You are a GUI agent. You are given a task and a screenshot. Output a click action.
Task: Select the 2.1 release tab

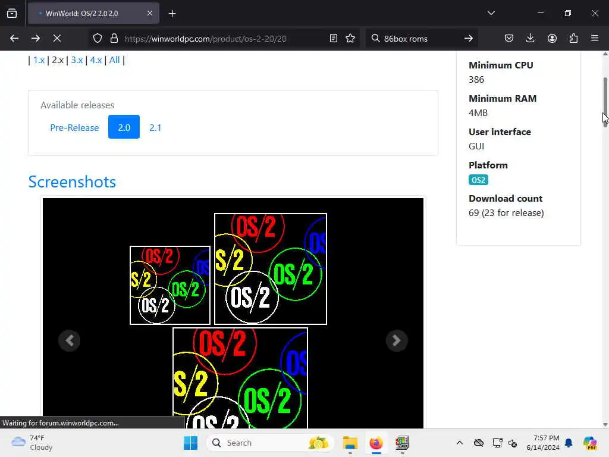[155, 127]
